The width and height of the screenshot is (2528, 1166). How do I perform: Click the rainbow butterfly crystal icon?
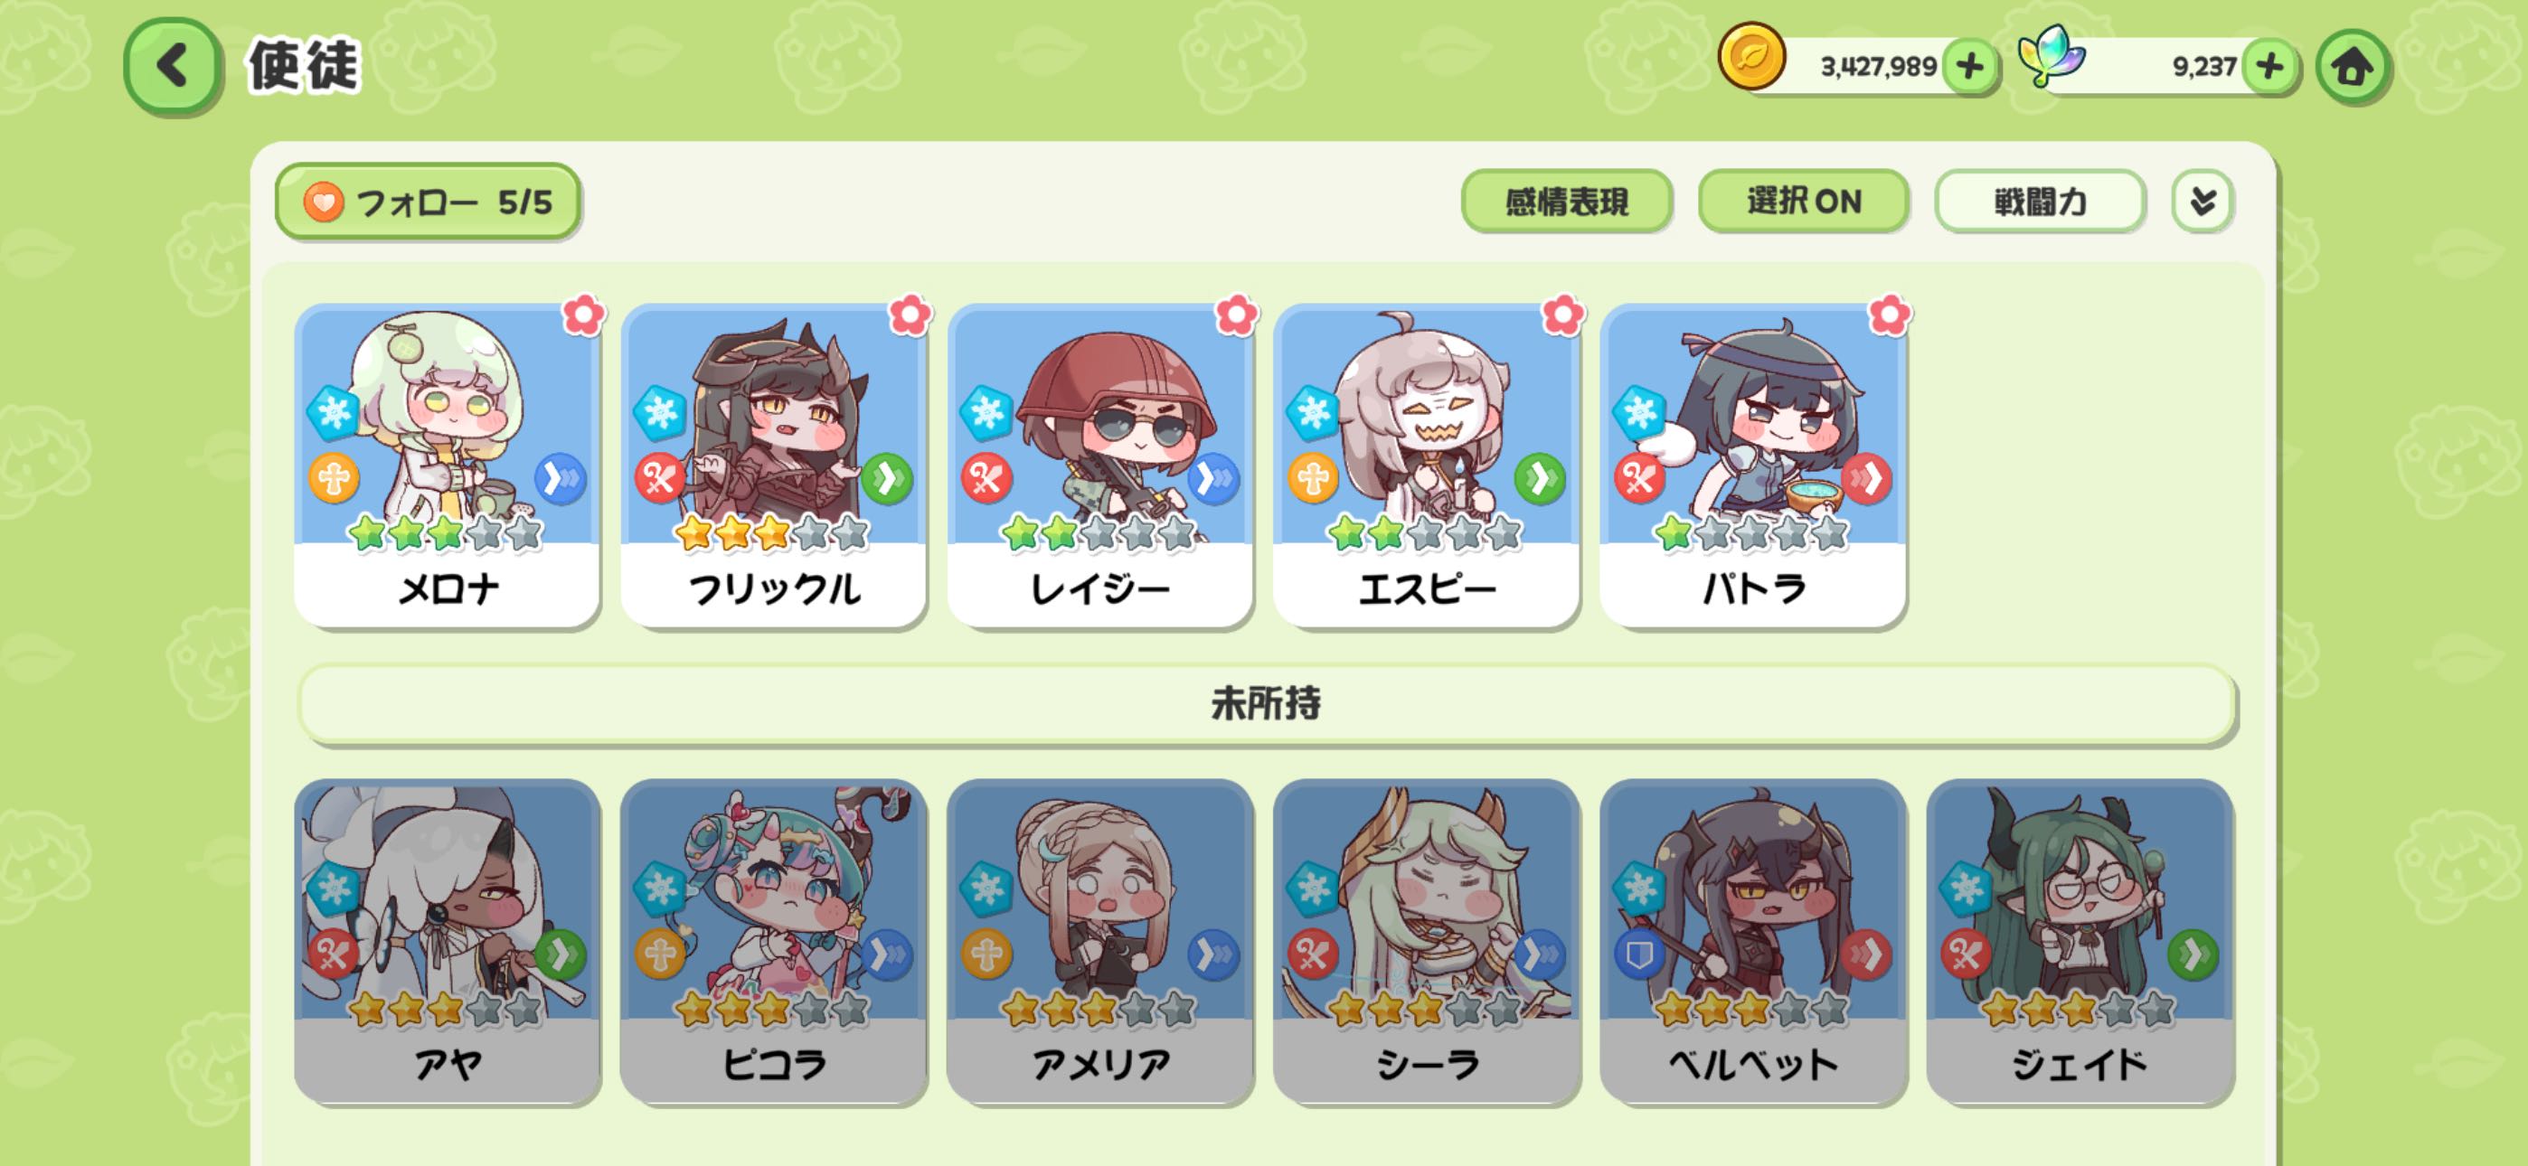(2051, 56)
